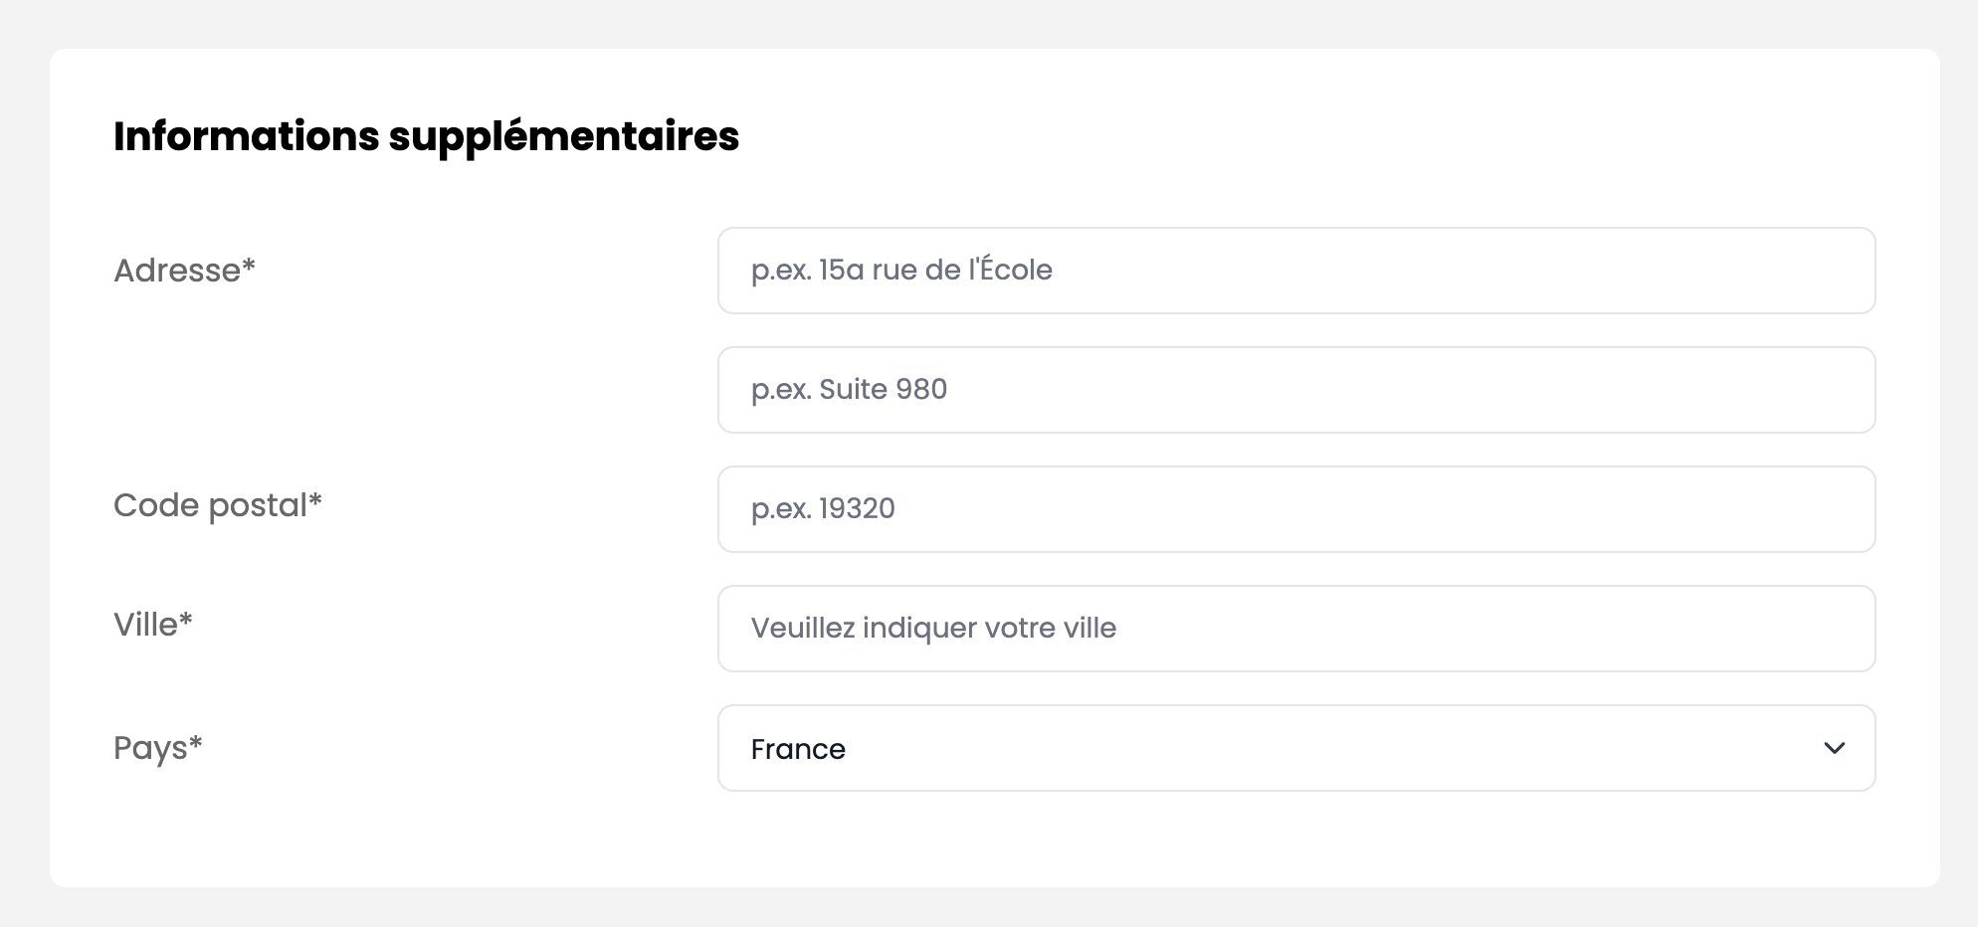Click the "Veuillez indiquer votre ville" placeholder
Screen dimensions: 1978x927
933,628
